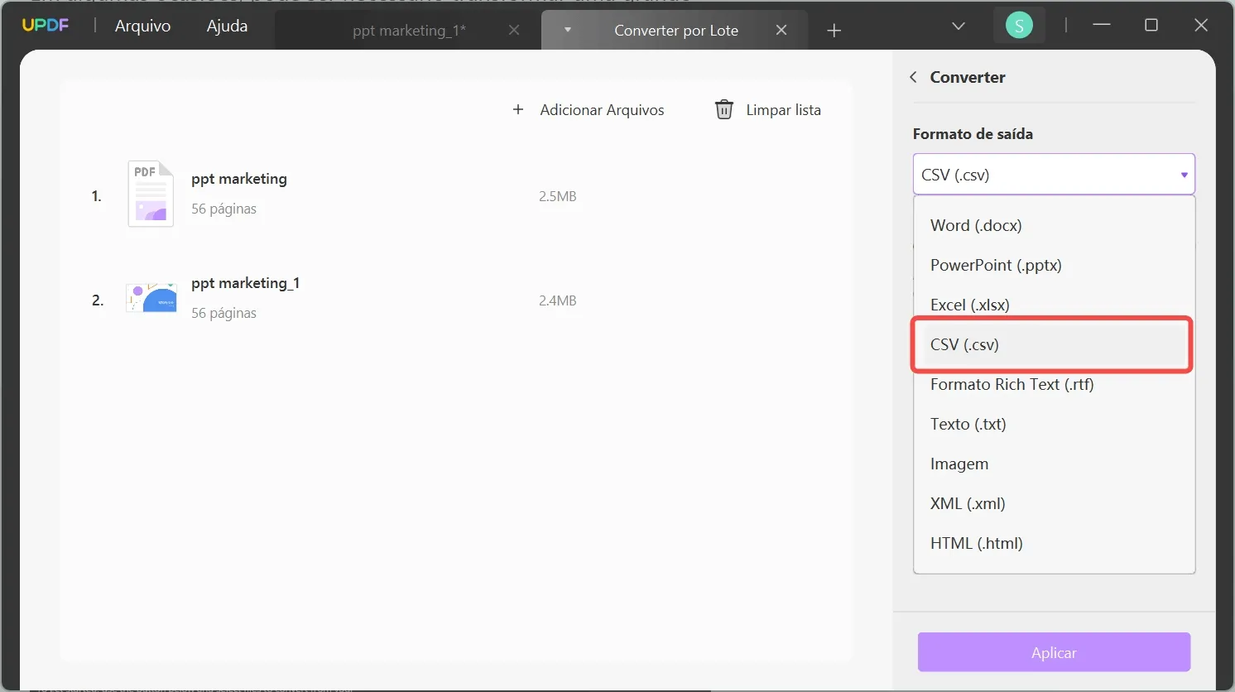Image resolution: width=1235 pixels, height=692 pixels.
Task: Click the UPDF logo
Action: click(x=46, y=25)
